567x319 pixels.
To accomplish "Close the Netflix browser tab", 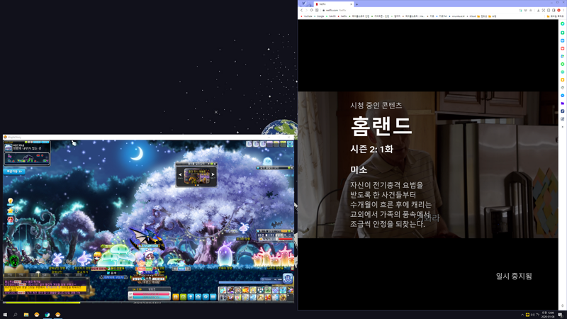I will pos(352,4).
